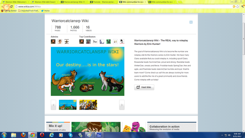Open the green and black contributor avatar
Screen dimensions: 245x138
coord(108,41)
